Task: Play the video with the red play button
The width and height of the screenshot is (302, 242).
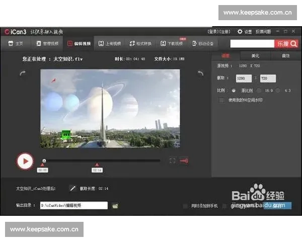Action: [25, 161]
